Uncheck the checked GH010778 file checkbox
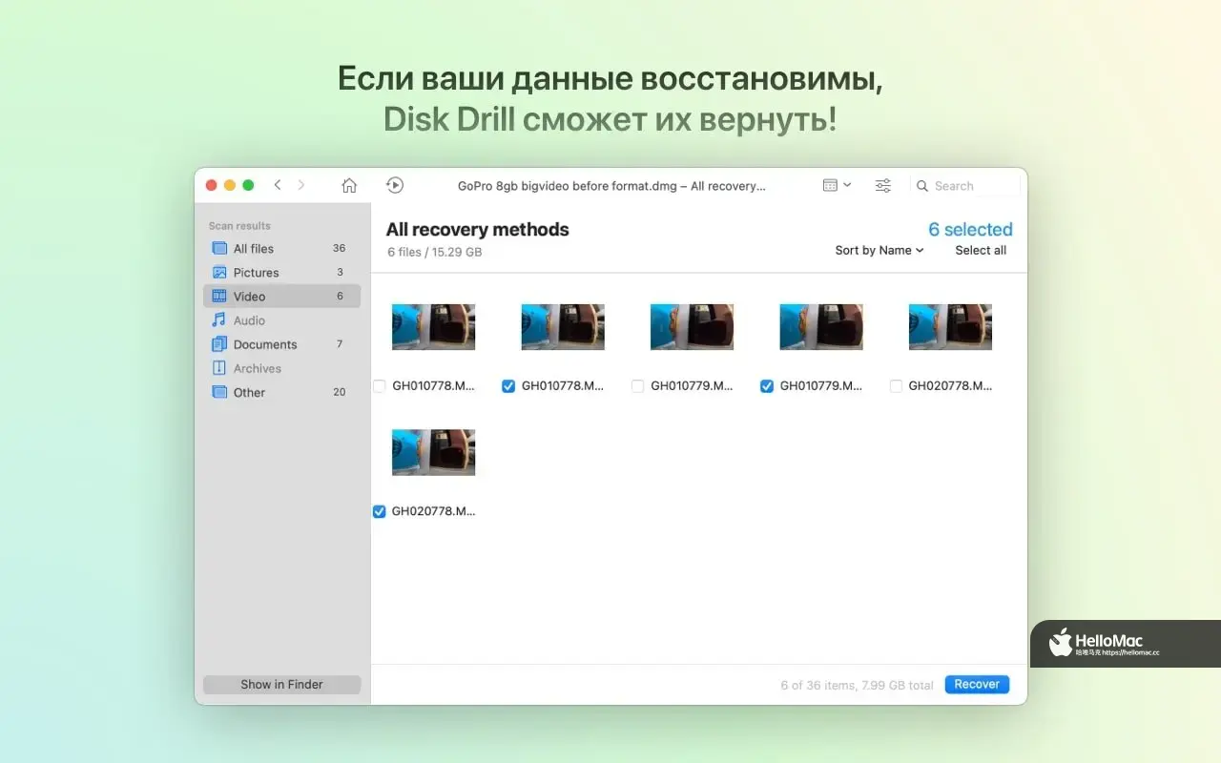This screenshot has width=1221, height=763. click(x=508, y=386)
